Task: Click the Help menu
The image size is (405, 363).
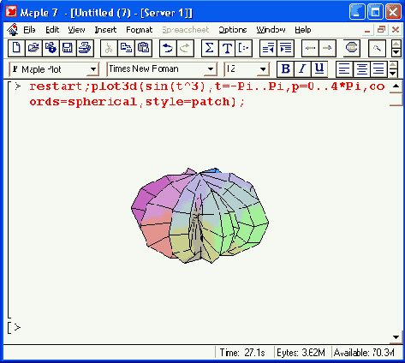Action: 303,30
